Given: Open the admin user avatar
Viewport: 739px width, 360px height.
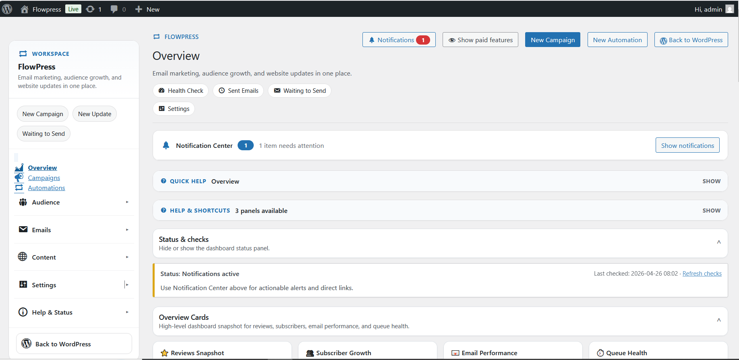Looking at the screenshot, I should coord(729,9).
